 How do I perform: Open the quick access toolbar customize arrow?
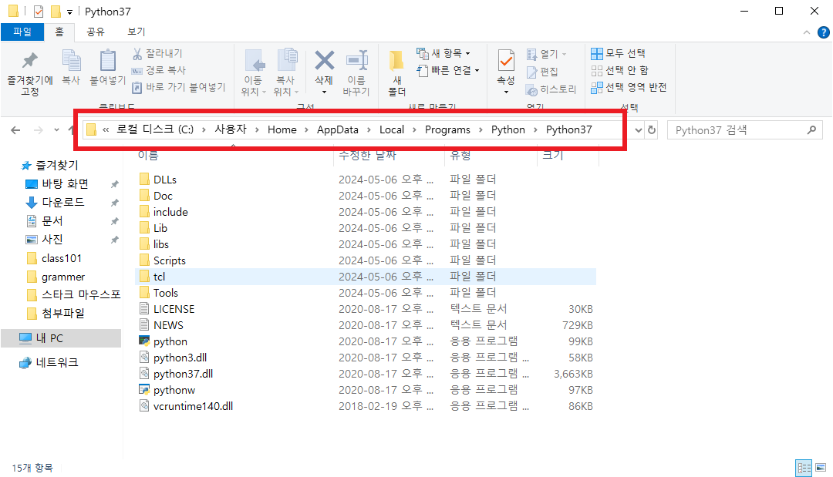(69, 12)
